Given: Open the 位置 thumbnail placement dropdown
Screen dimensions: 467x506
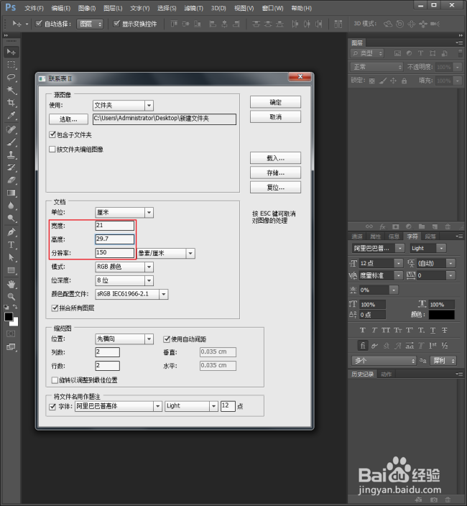Looking at the screenshot, I should pos(124,339).
